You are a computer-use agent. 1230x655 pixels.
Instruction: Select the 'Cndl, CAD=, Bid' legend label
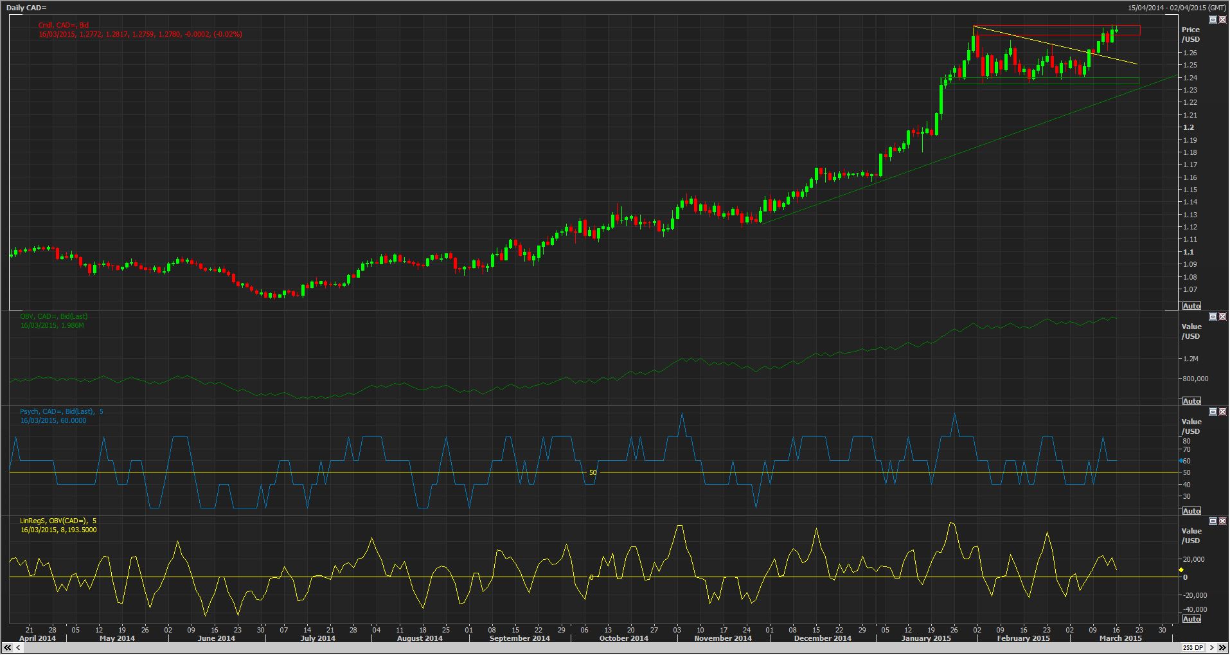(63, 25)
